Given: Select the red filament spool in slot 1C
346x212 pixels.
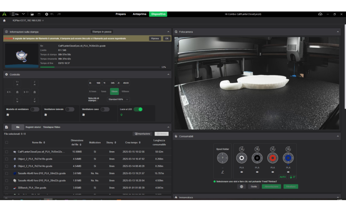Looking at the screenshot, I should (272, 158).
